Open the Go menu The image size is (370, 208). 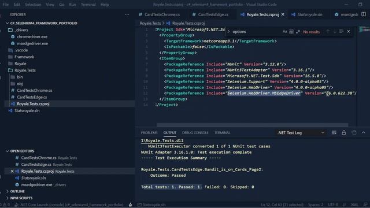(62, 5)
